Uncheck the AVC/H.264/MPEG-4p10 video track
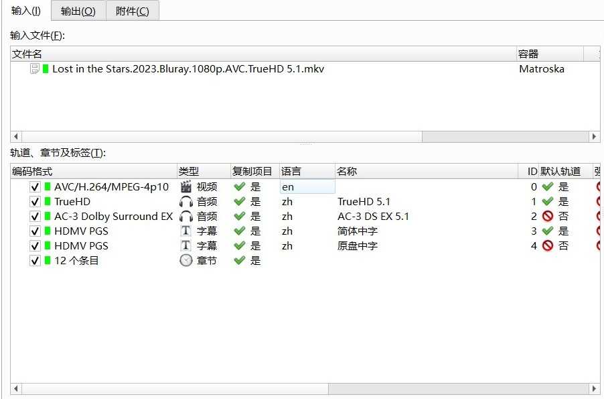 coord(35,187)
